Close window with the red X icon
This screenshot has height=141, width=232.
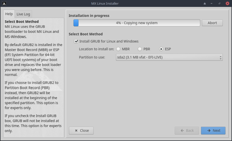pyautogui.click(x=227, y=3)
